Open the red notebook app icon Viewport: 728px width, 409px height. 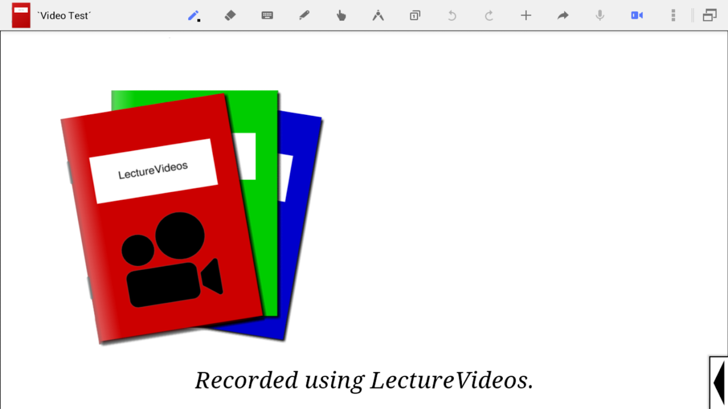tap(21, 15)
